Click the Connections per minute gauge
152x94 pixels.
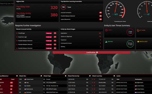pos(115,10)
